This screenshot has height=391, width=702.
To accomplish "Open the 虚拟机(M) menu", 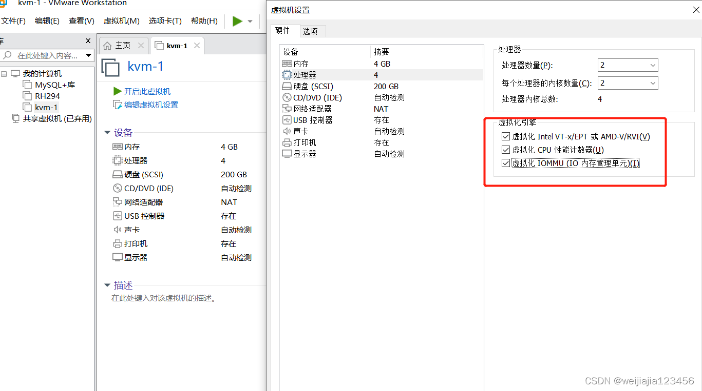I will pos(121,21).
